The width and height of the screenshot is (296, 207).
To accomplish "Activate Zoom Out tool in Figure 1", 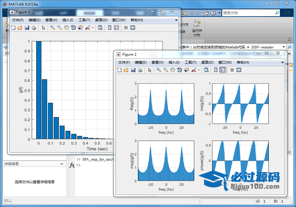I will tap(60, 28).
